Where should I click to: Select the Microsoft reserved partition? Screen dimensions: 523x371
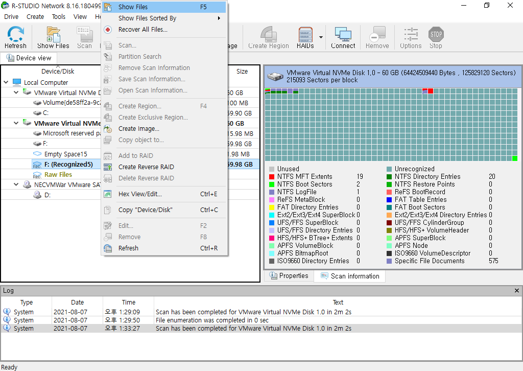coord(72,133)
